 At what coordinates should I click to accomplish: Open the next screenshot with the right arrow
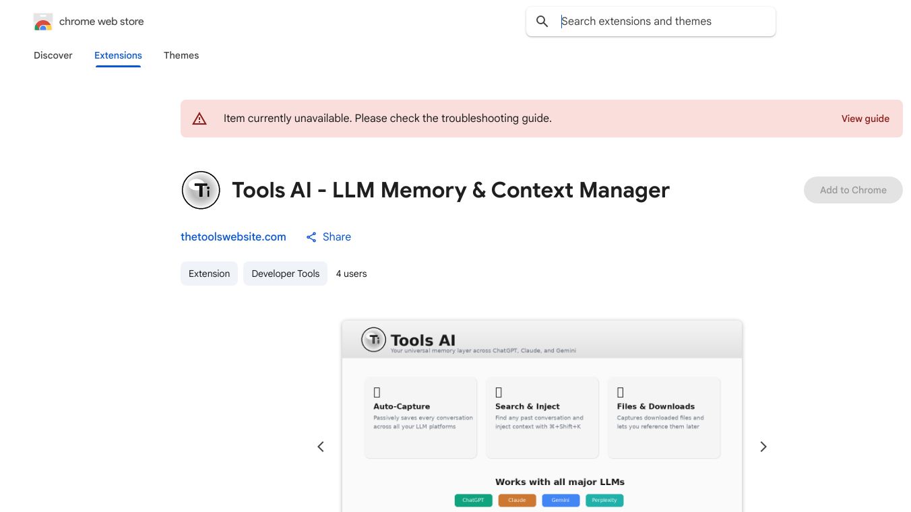coord(763,446)
